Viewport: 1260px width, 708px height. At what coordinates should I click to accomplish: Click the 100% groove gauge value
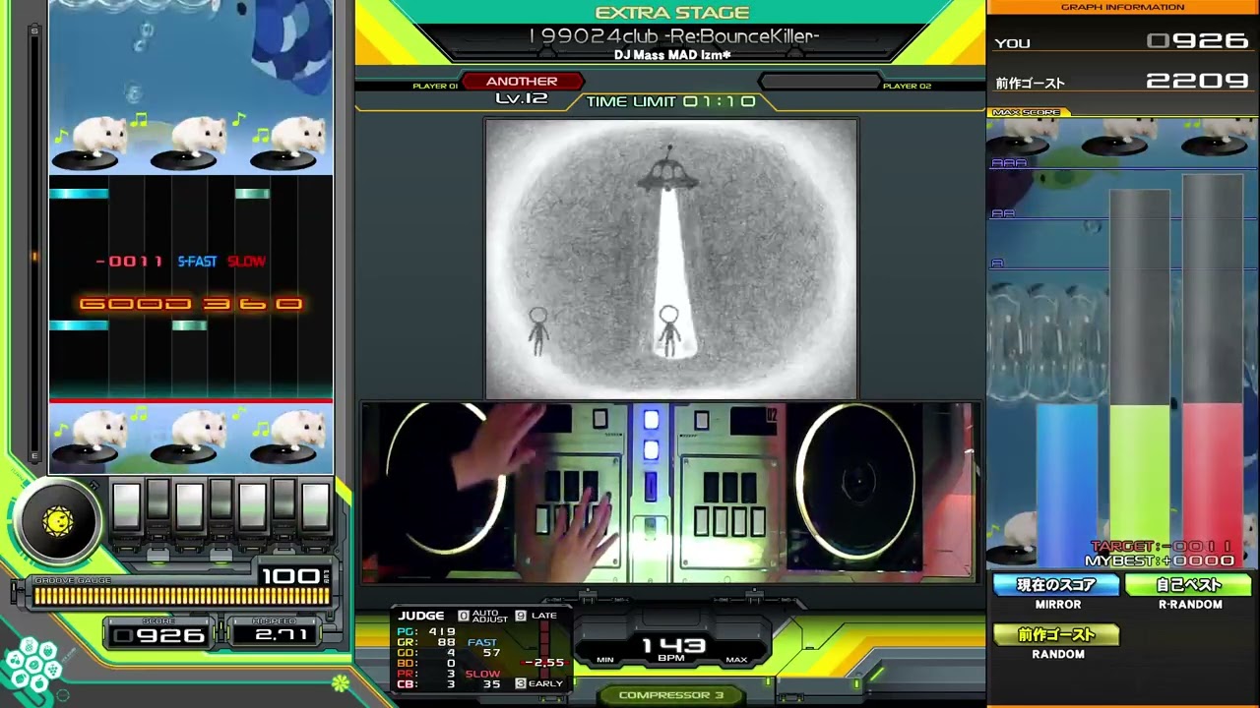(295, 576)
